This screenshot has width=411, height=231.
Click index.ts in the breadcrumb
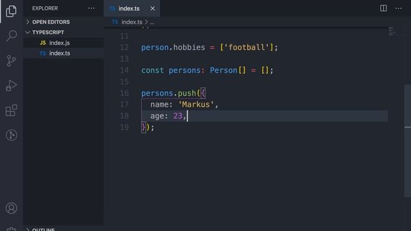(x=132, y=22)
